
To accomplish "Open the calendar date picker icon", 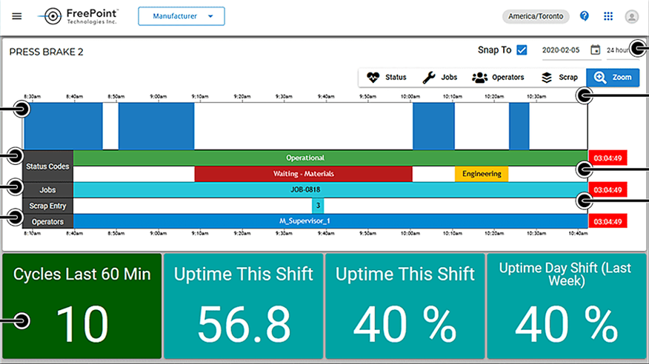I will (x=595, y=50).
